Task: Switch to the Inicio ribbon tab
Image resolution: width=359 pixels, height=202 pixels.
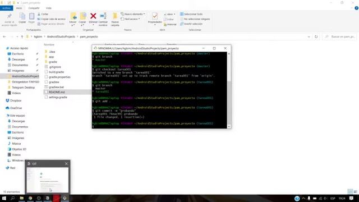Action: (x=19, y=8)
